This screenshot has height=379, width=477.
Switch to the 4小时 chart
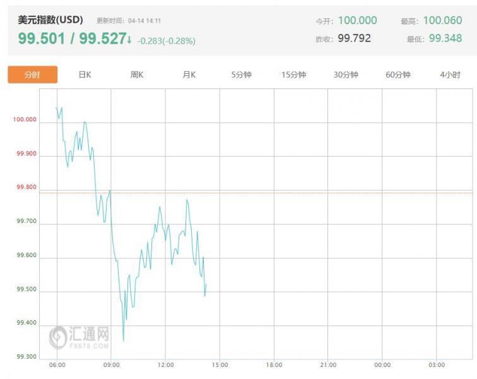point(450,75)
